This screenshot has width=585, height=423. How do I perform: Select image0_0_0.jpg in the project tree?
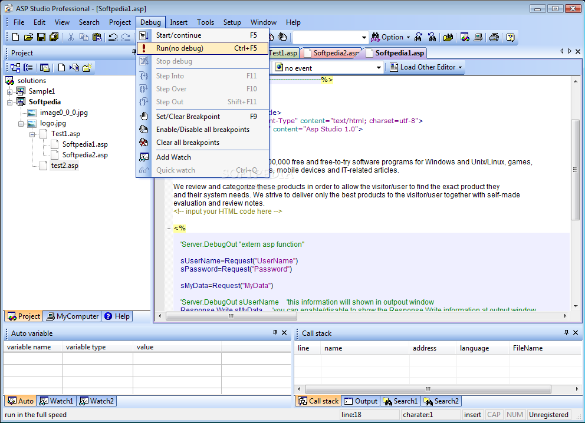coord(64,113)
